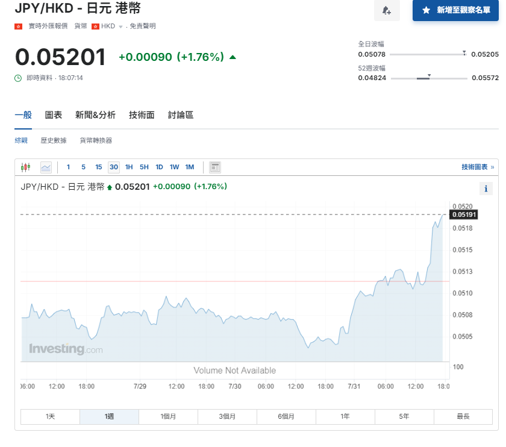Select the 1個月 time range

169,416
